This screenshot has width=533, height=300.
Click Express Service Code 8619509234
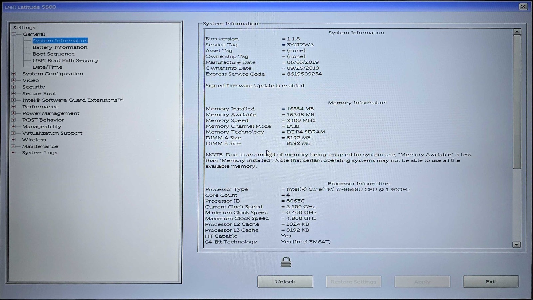304,74
